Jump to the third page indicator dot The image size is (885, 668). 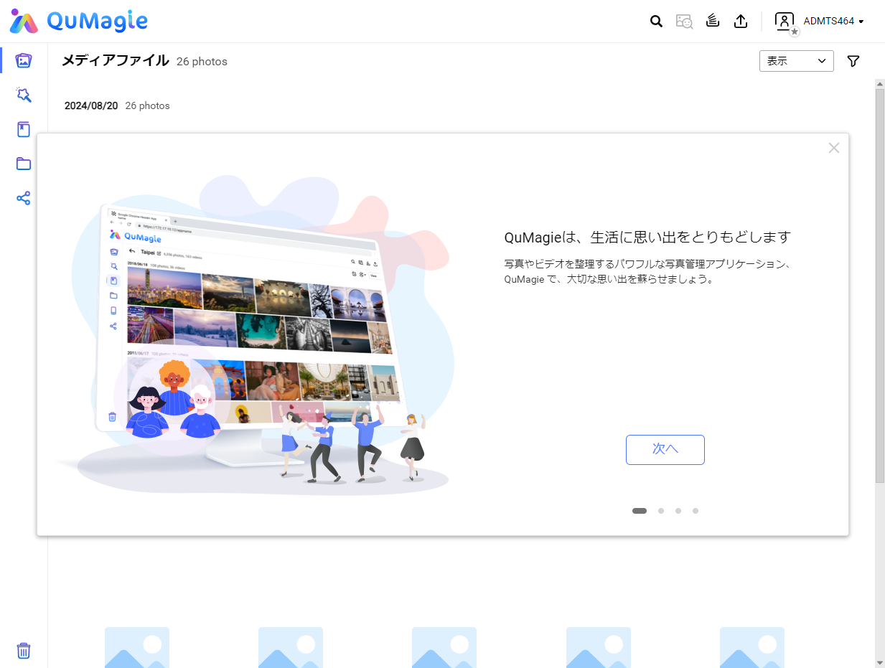tap(678, 511)
